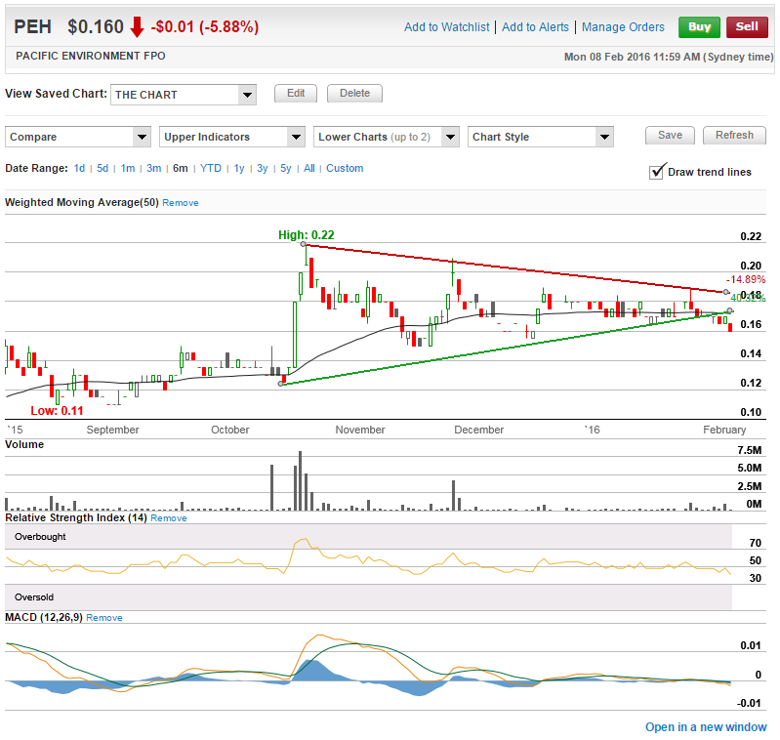
Task: Expand the Upper Indicators dropdown
Action: click(232, 137)
